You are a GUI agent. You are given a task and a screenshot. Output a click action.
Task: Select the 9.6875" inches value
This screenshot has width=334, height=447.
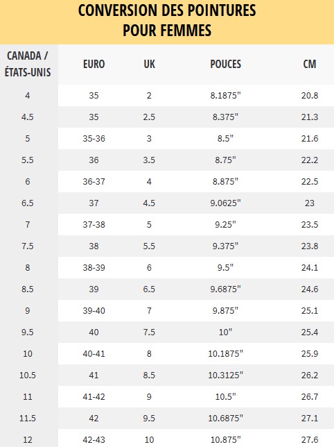point(226,289)
